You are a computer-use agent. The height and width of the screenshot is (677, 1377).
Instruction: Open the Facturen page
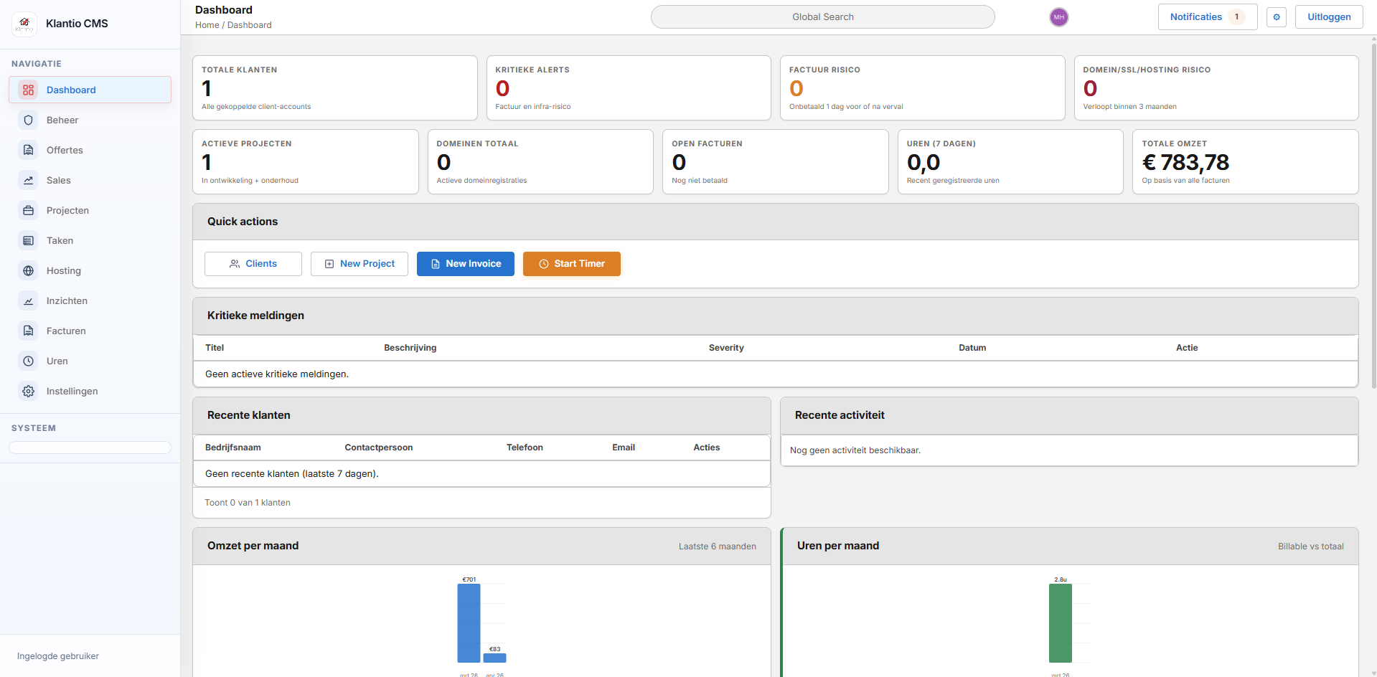click(90, 331)
